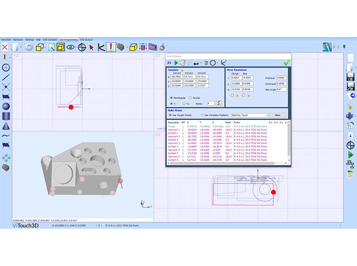
Task: Open the CAD Output tab
Action: pos(86,40)
